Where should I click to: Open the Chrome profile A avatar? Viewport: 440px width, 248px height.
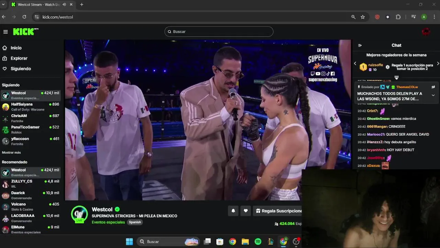(424, 17)
